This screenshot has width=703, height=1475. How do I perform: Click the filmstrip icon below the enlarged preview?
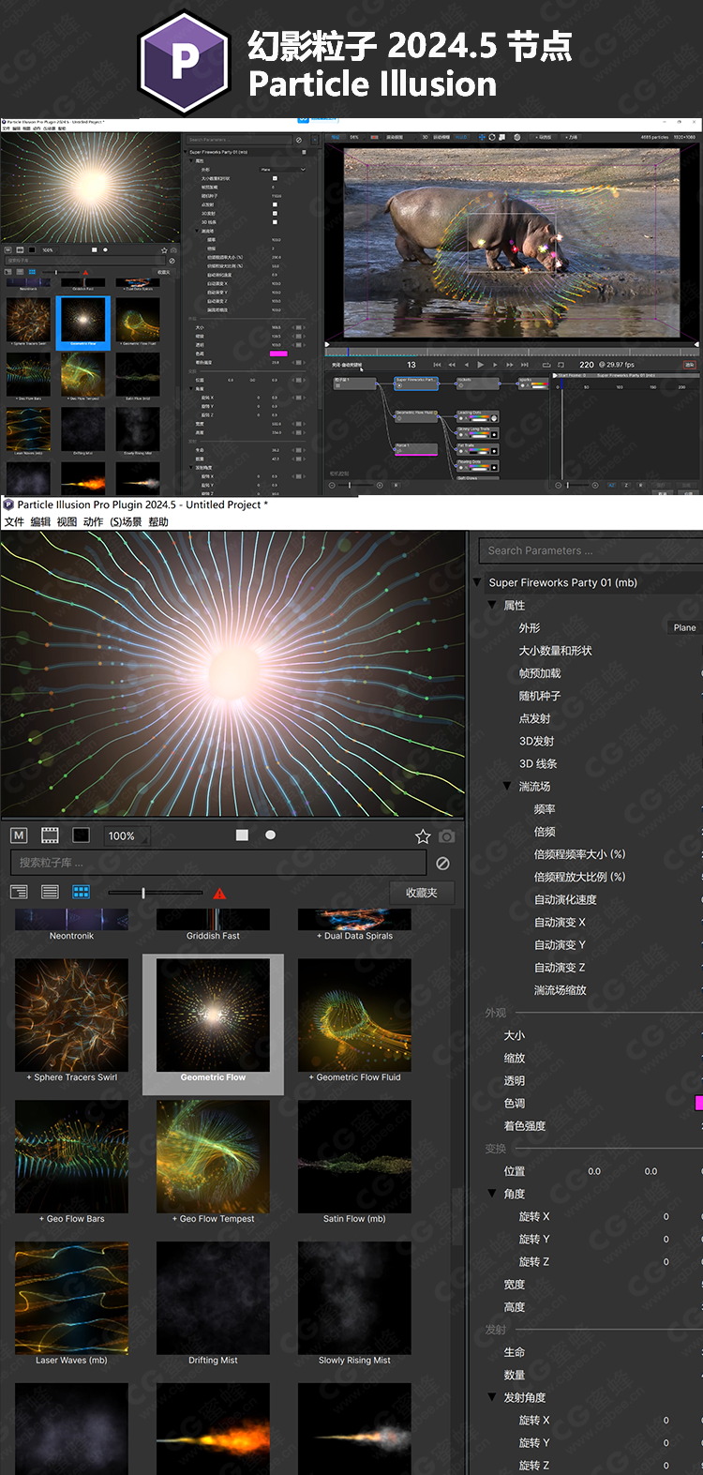[x=50, y=835]
